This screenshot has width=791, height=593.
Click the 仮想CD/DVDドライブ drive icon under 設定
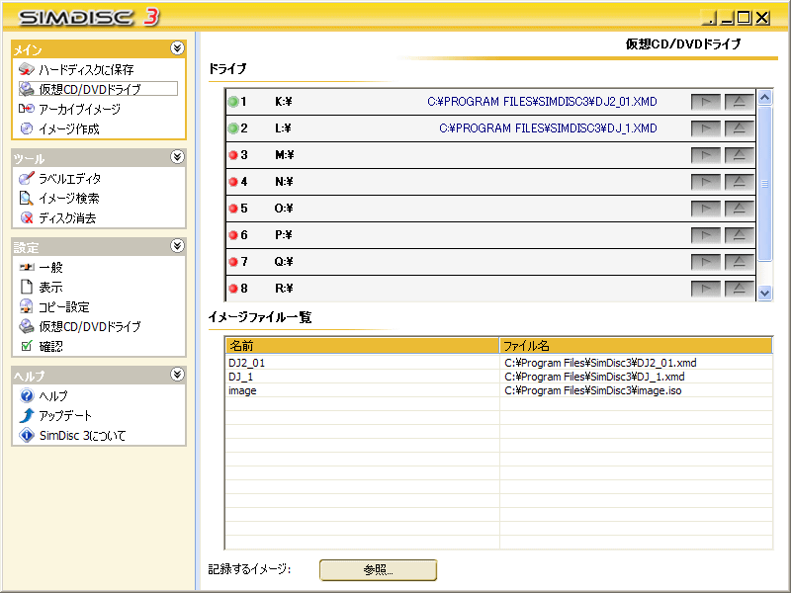pyautogui.click(x=27, y=326)
